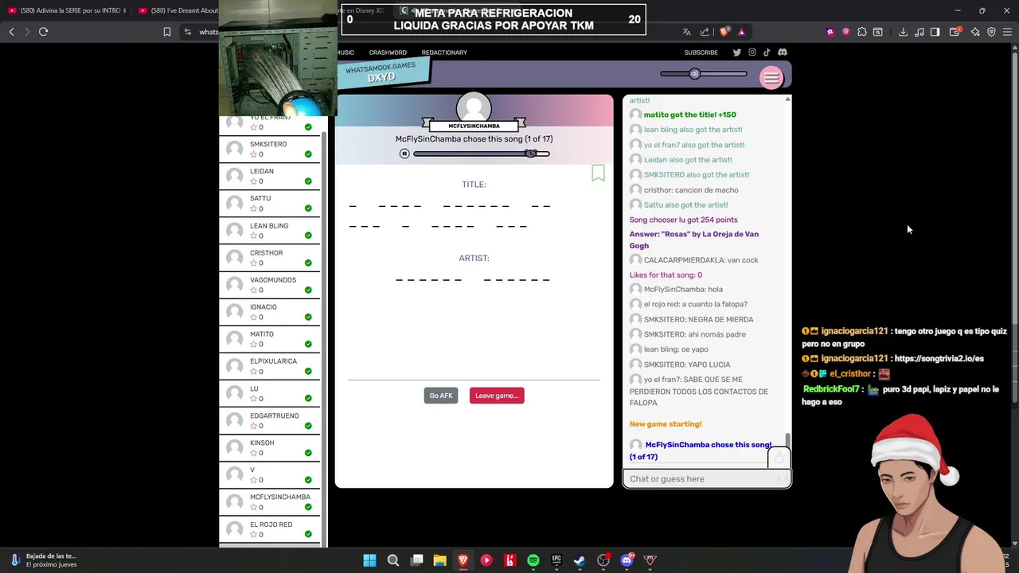Open OBS Studio from the taskbar
Viewport: 1019px width, 573px height.
(603, 560)
